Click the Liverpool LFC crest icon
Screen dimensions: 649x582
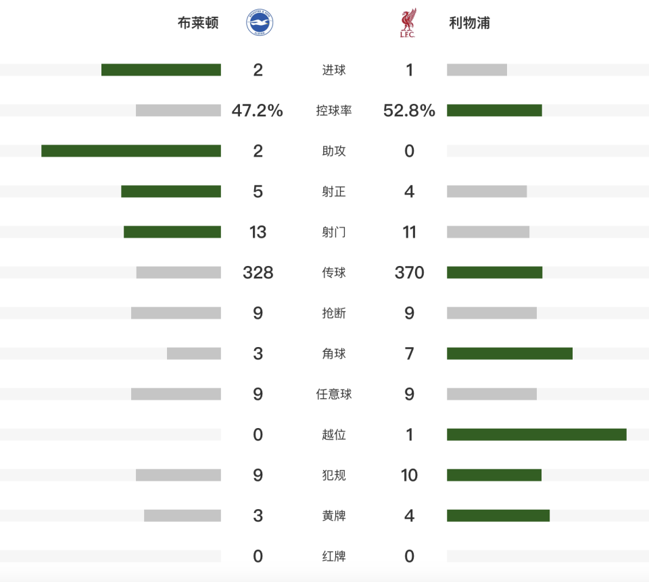[408, 24]
